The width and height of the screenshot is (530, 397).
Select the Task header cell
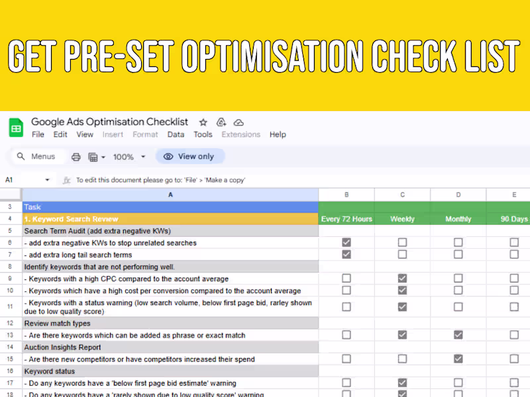pyautogui.click(x=170, y=207)
